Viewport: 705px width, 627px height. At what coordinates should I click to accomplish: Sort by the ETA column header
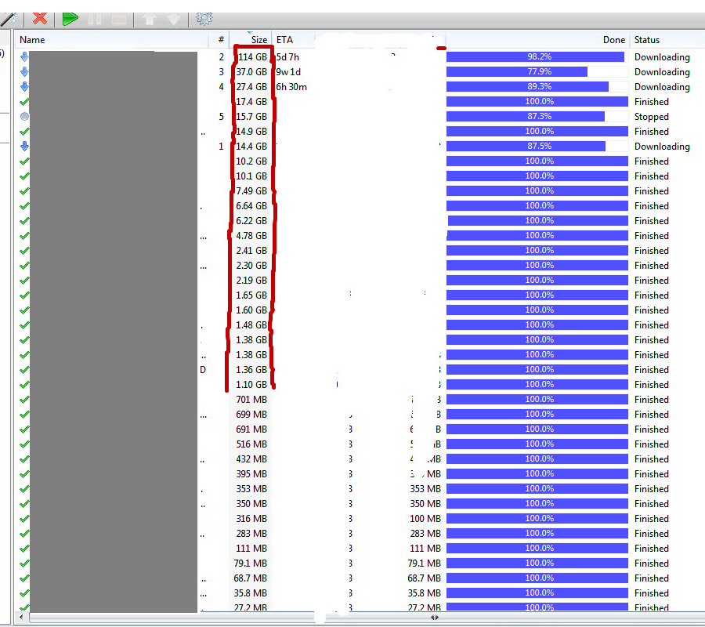295,40
